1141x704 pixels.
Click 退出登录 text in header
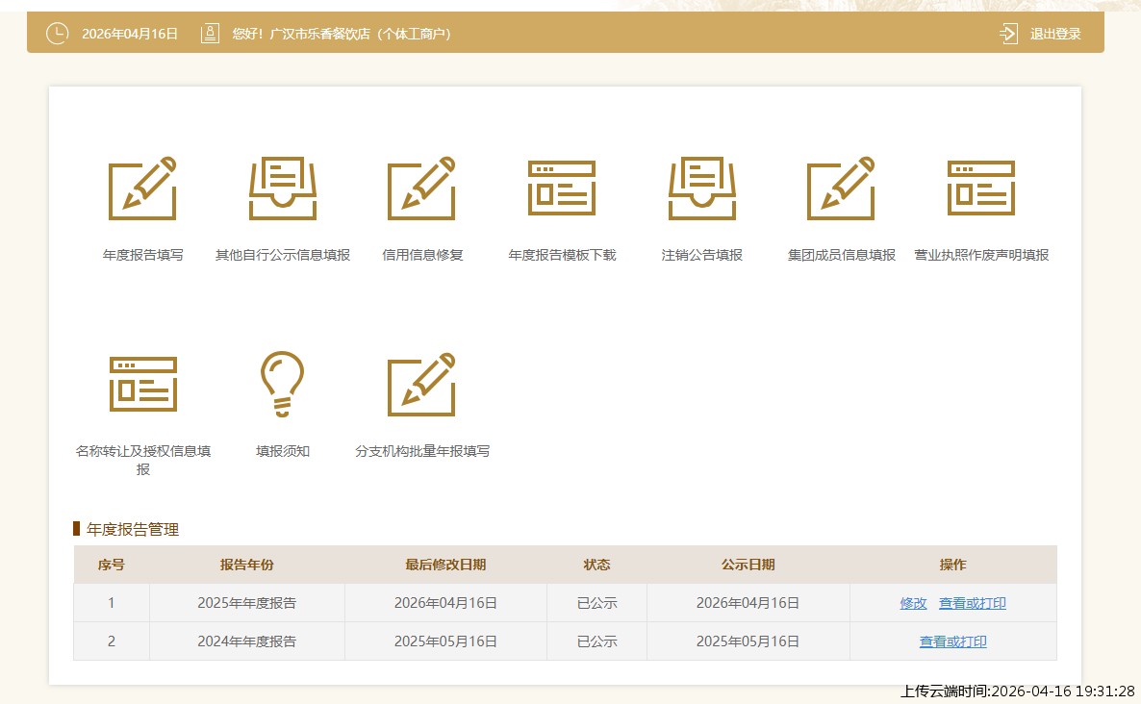click(x=1055, y=34)
